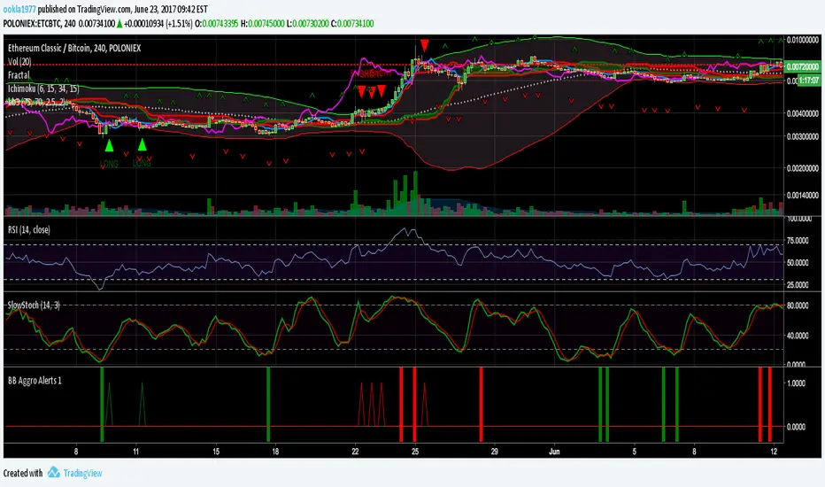Image resolution: width=825 pixels, height=487 pixels.
Task: Click the date axis label 18
Action: pos(275,452)
